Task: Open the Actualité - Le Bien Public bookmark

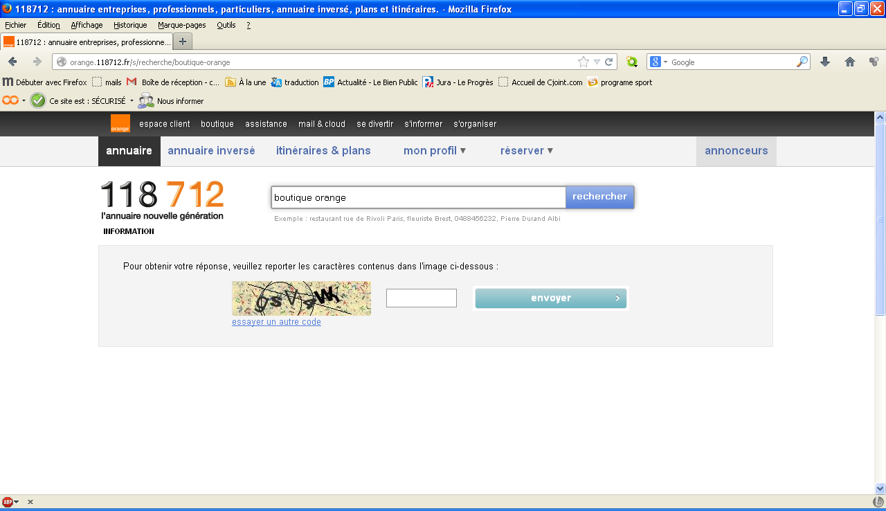Action: coord(370,82)
